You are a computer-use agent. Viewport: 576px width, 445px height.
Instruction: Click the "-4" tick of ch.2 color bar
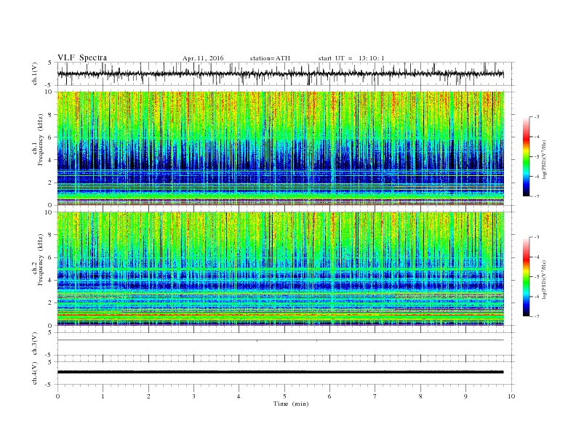536,257
